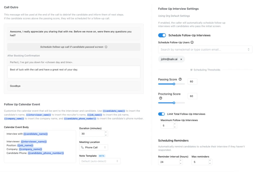
Task: Click Proctoring Score value box showing 60
Action: coord(192,96)
